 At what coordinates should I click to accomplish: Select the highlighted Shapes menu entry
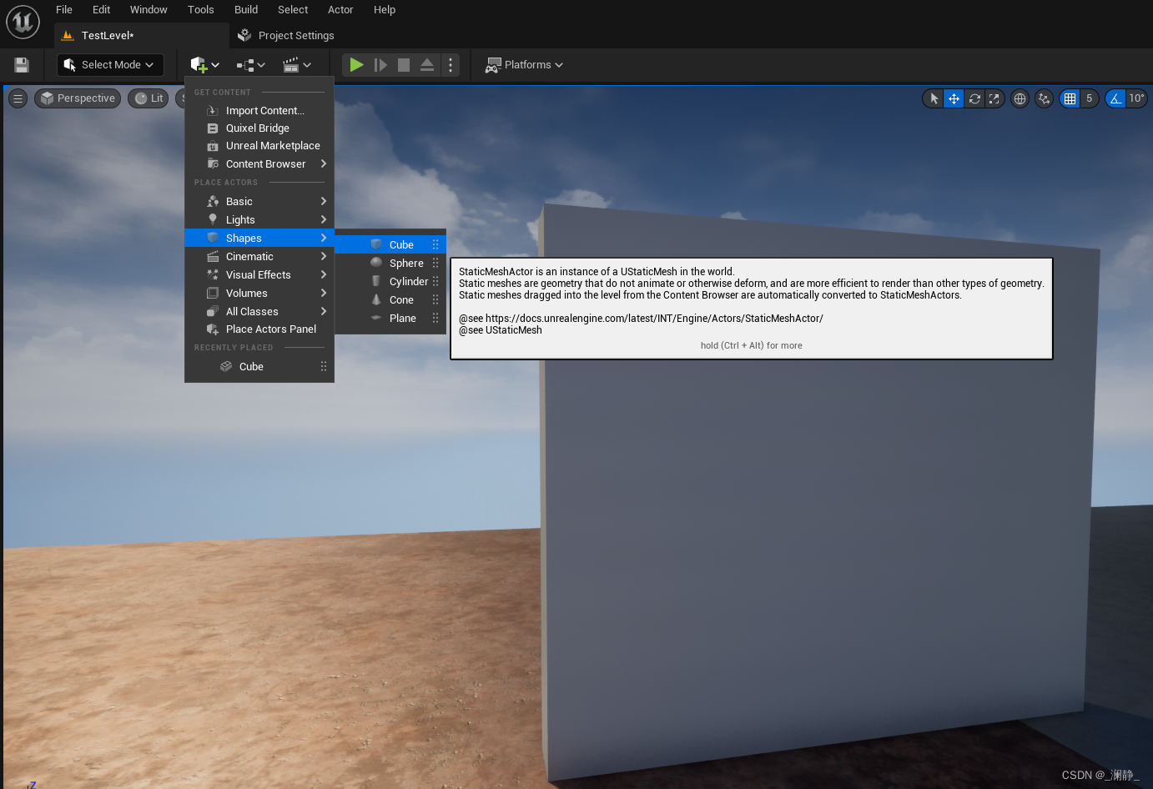(x=259, y=239)
